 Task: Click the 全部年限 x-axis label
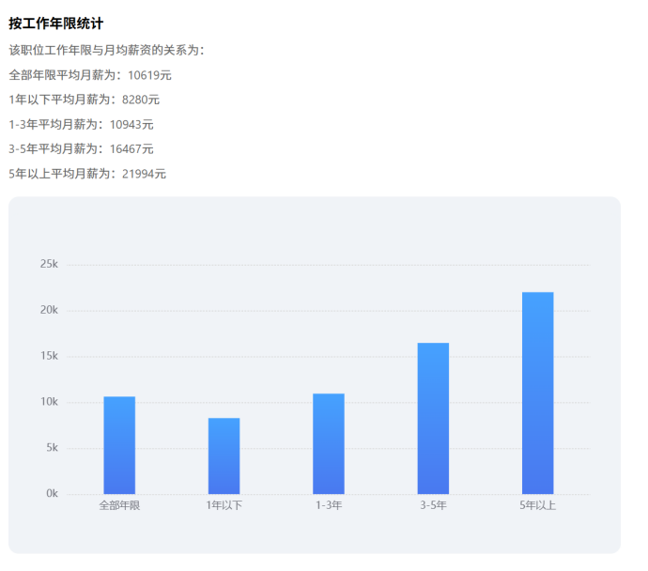point(119,505)
